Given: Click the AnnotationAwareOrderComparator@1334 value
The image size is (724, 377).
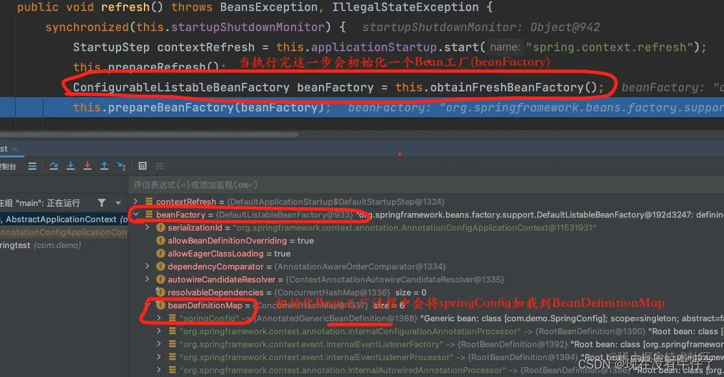Looking at the screenshot, I should (360, 266).
